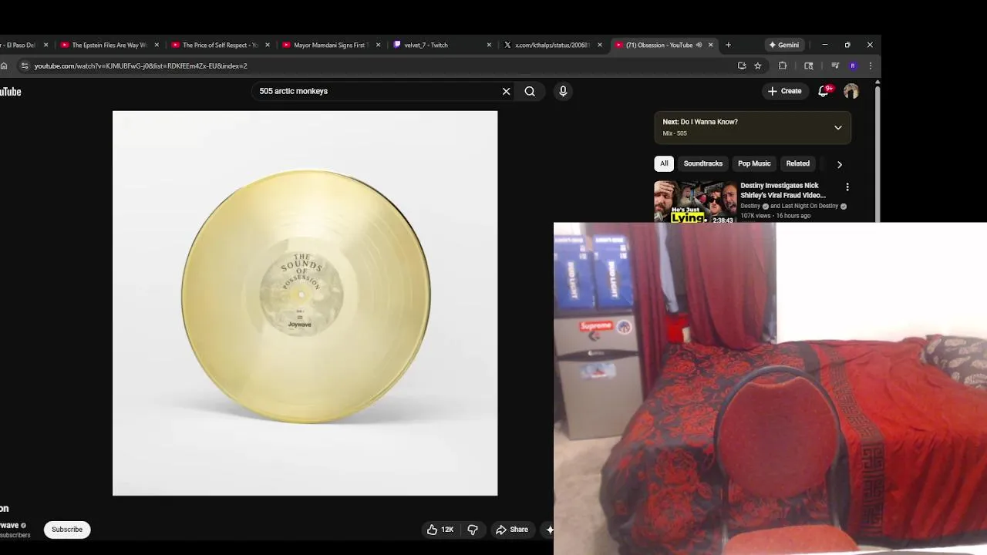Clear the search box with the X icon

506,91
